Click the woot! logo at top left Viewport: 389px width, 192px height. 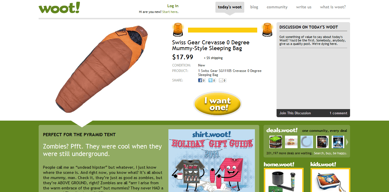pos(59,7)
